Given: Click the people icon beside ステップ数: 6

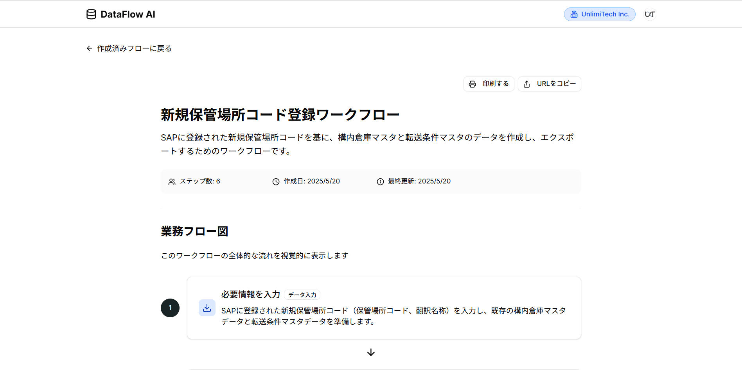Looking at the screenshot, I should tap(172, 181).
